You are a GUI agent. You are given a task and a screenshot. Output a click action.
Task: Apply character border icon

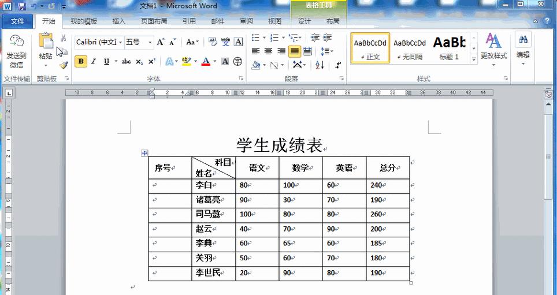point(239,42)
